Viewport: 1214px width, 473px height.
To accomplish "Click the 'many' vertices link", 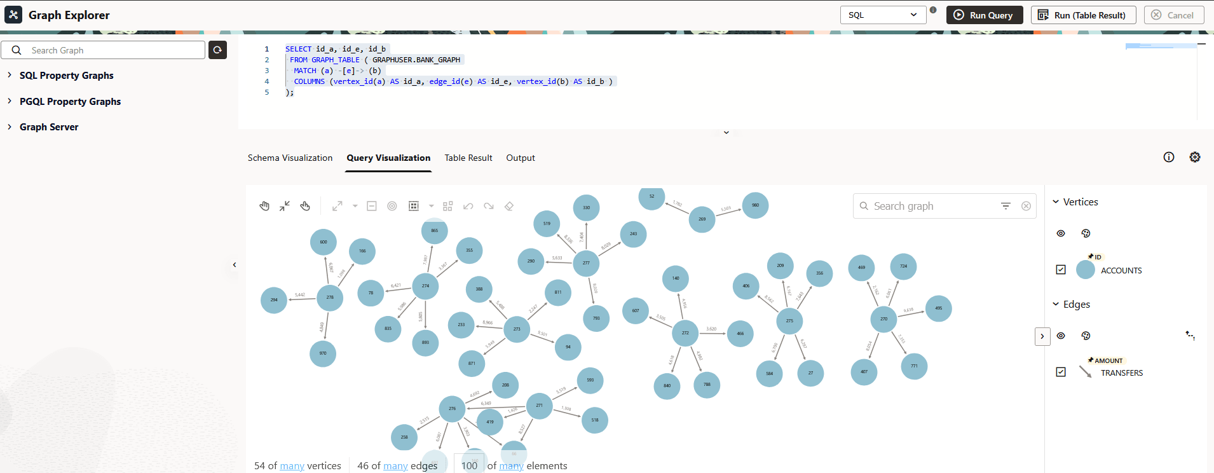I will (292, 466).
